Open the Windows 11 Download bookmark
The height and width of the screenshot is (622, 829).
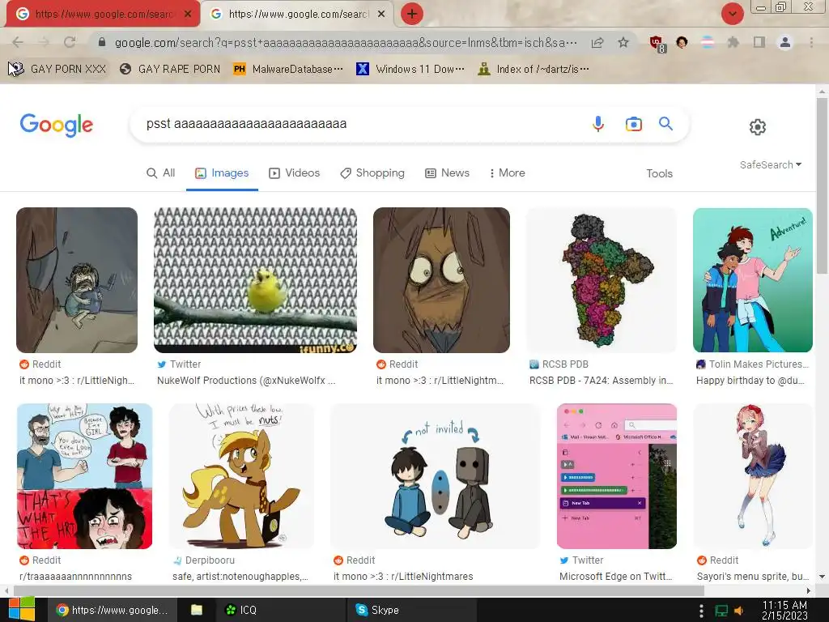click(x=410, y=70)
